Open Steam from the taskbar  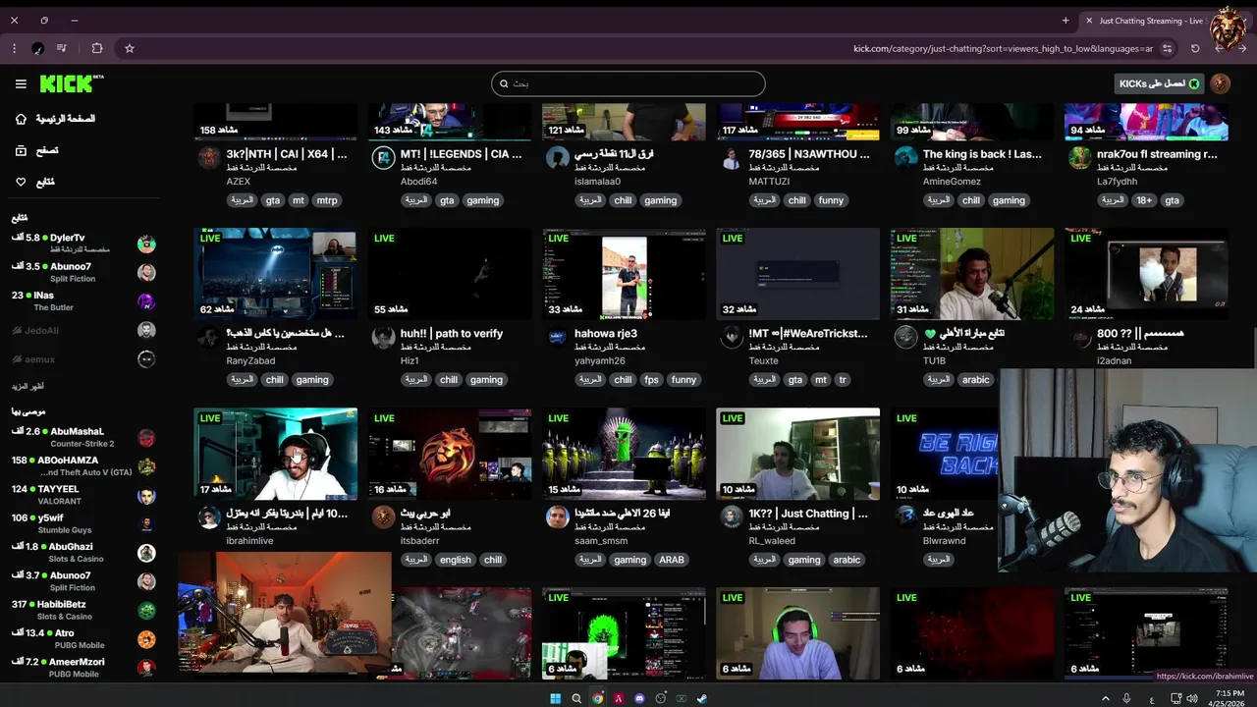701,698
